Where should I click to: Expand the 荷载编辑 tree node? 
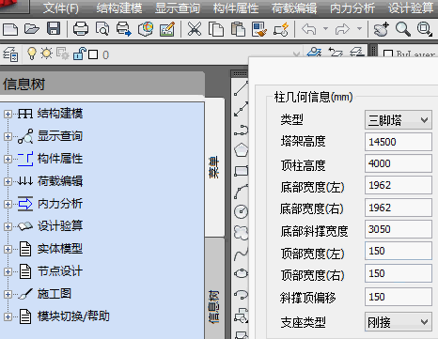[x=8, y=181]
